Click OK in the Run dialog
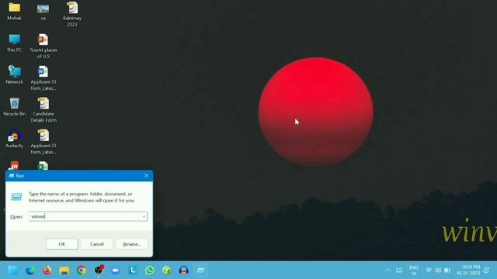The height and width of the screenshot is (279, 497). (x=62, y=244)
